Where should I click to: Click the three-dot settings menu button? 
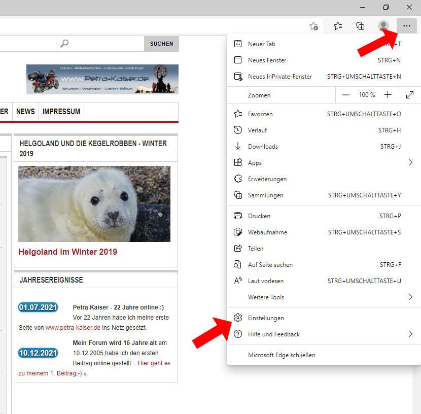tap(406, 26)
